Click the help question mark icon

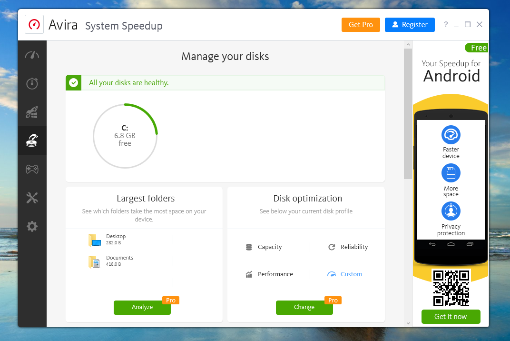tap(446, 24)
